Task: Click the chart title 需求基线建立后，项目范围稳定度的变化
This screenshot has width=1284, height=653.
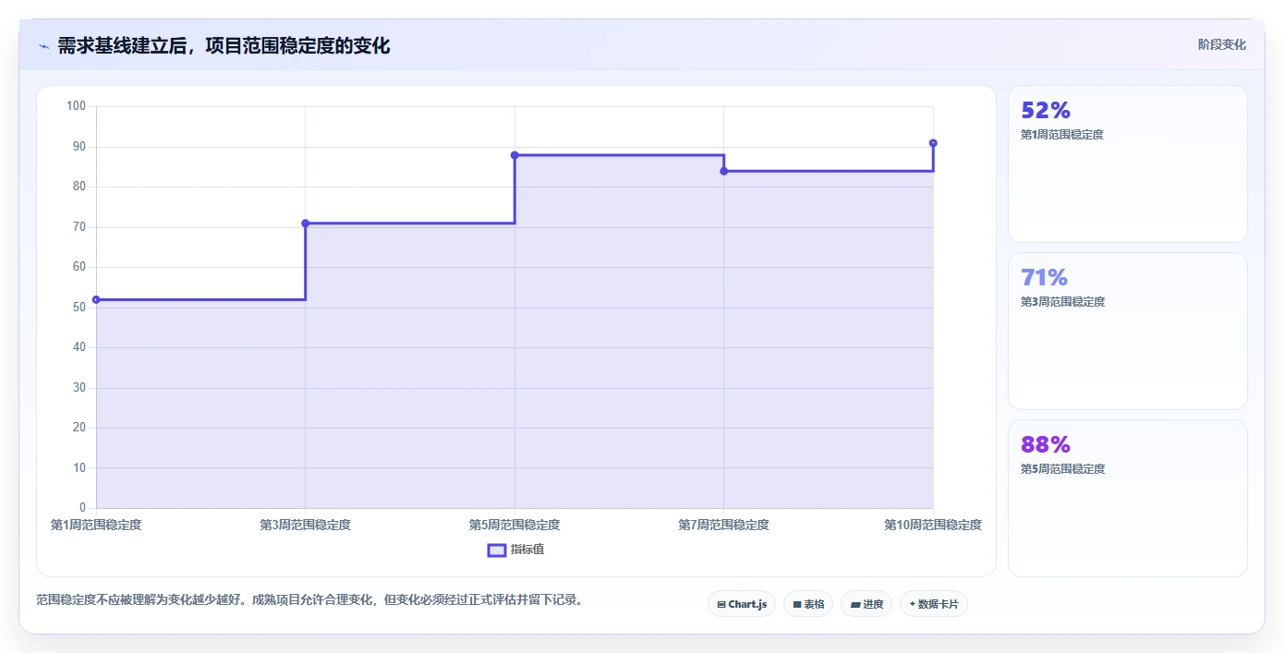Action: point(224,46)
